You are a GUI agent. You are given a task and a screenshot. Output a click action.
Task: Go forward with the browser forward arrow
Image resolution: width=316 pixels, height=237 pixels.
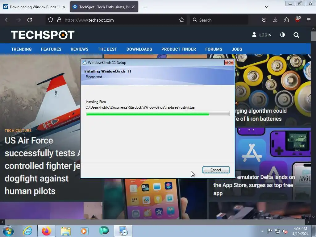tap(19, 20)
